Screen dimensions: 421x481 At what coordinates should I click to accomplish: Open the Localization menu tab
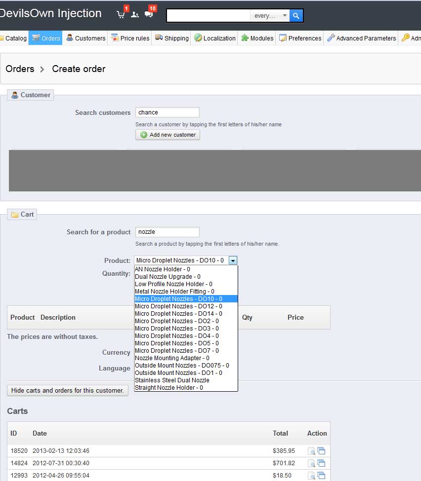pos(214,38)
